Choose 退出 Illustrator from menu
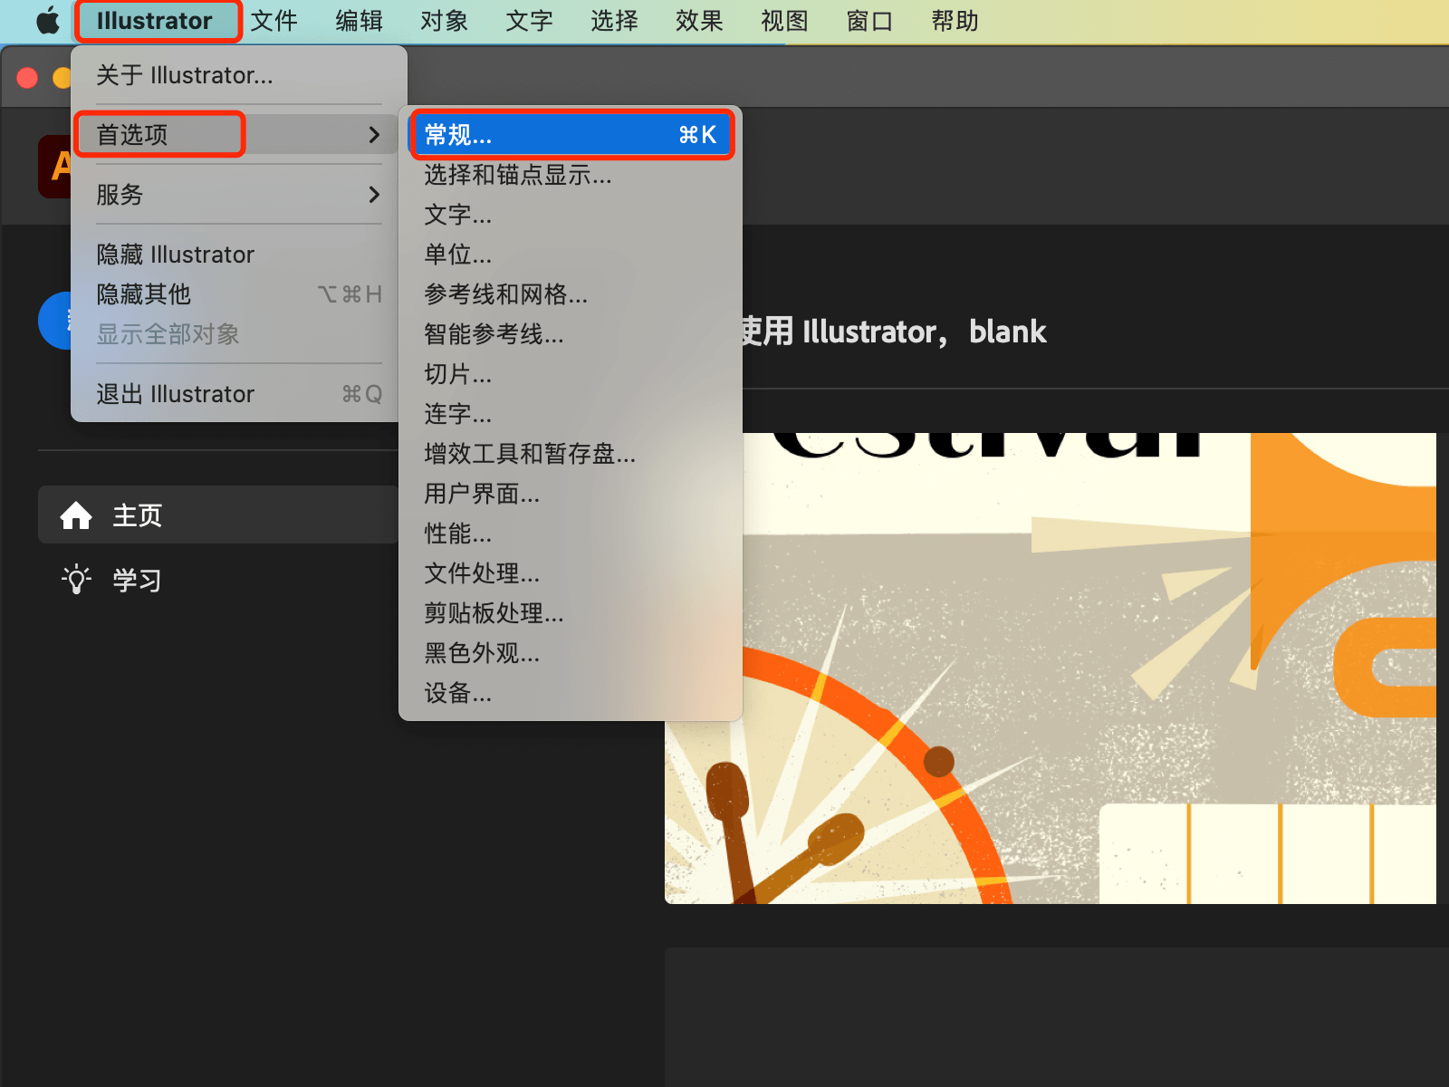 point(176,394)
